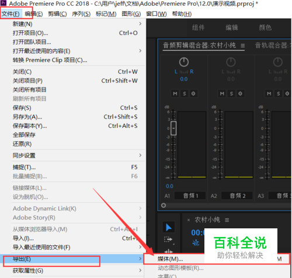The width and height of the screenshot is (292, 278).
Task: Click the mixer horizontal scroll handle
Action: point(164,206)
